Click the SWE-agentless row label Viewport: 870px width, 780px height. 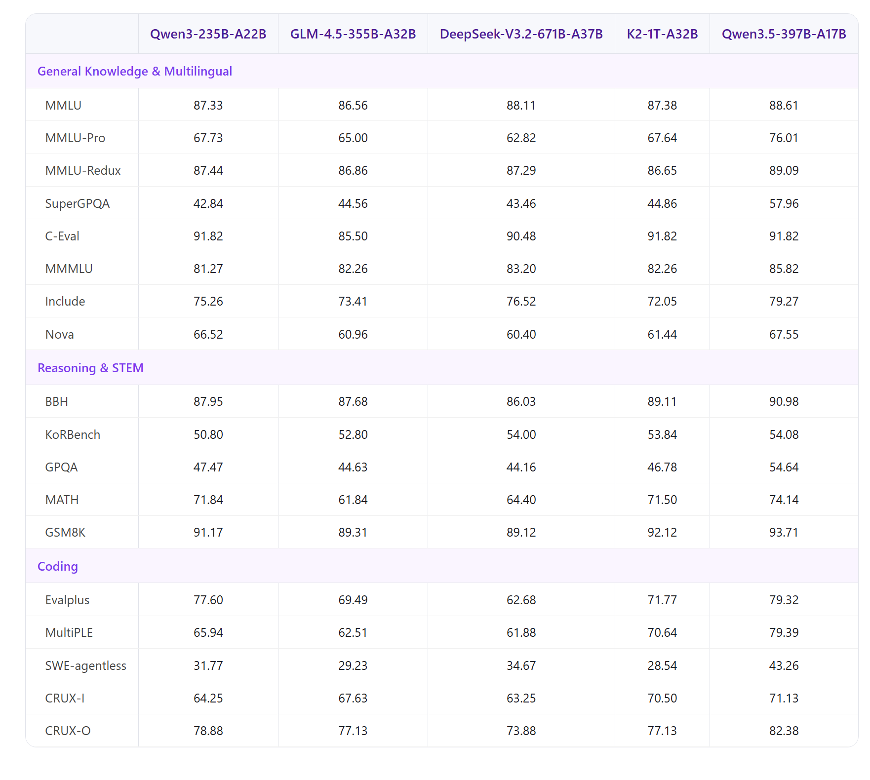85,666
